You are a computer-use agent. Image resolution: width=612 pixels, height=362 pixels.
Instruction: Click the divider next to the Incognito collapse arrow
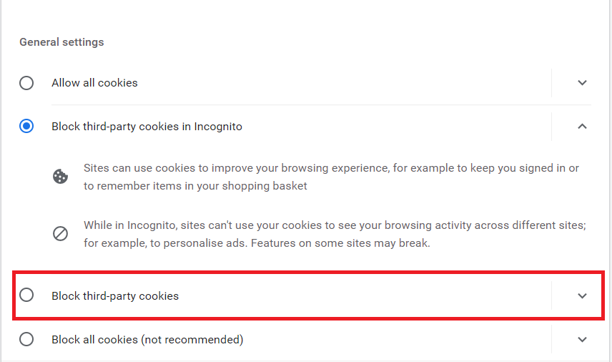[x=552, y=127]
